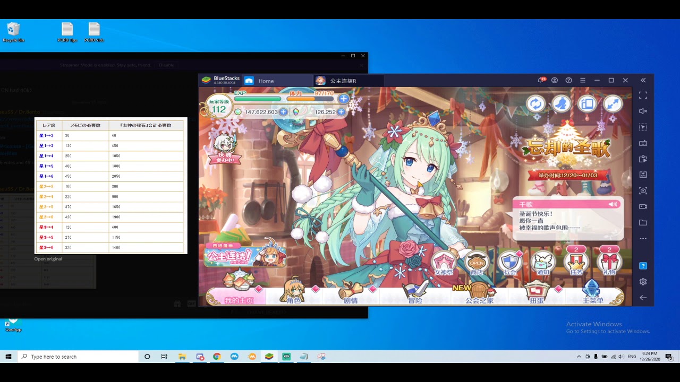Play the voice line speaker icon
The image size is (680, 382).
pyautogui.click(x=613, y=204)
